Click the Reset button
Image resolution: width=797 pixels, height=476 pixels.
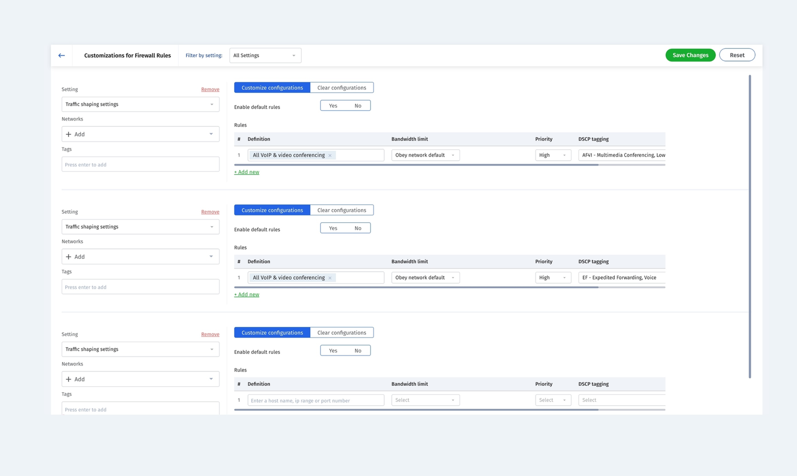point(737,55)
